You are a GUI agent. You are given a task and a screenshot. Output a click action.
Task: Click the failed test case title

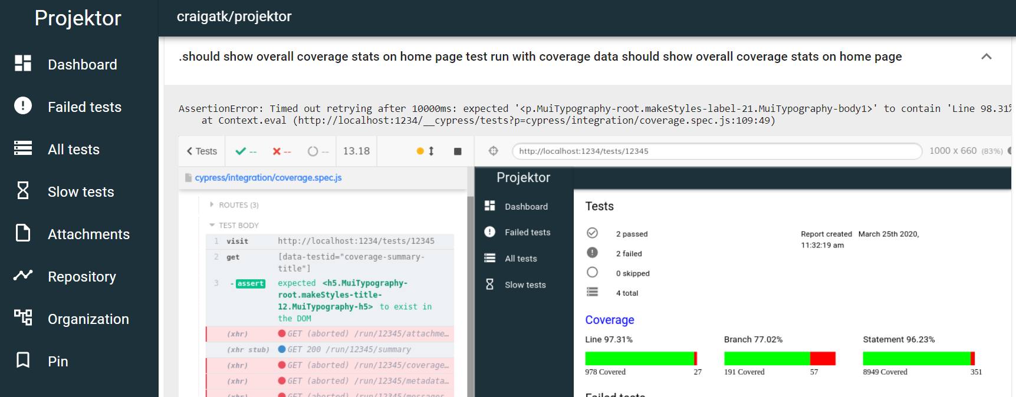(x=540, y=57)
